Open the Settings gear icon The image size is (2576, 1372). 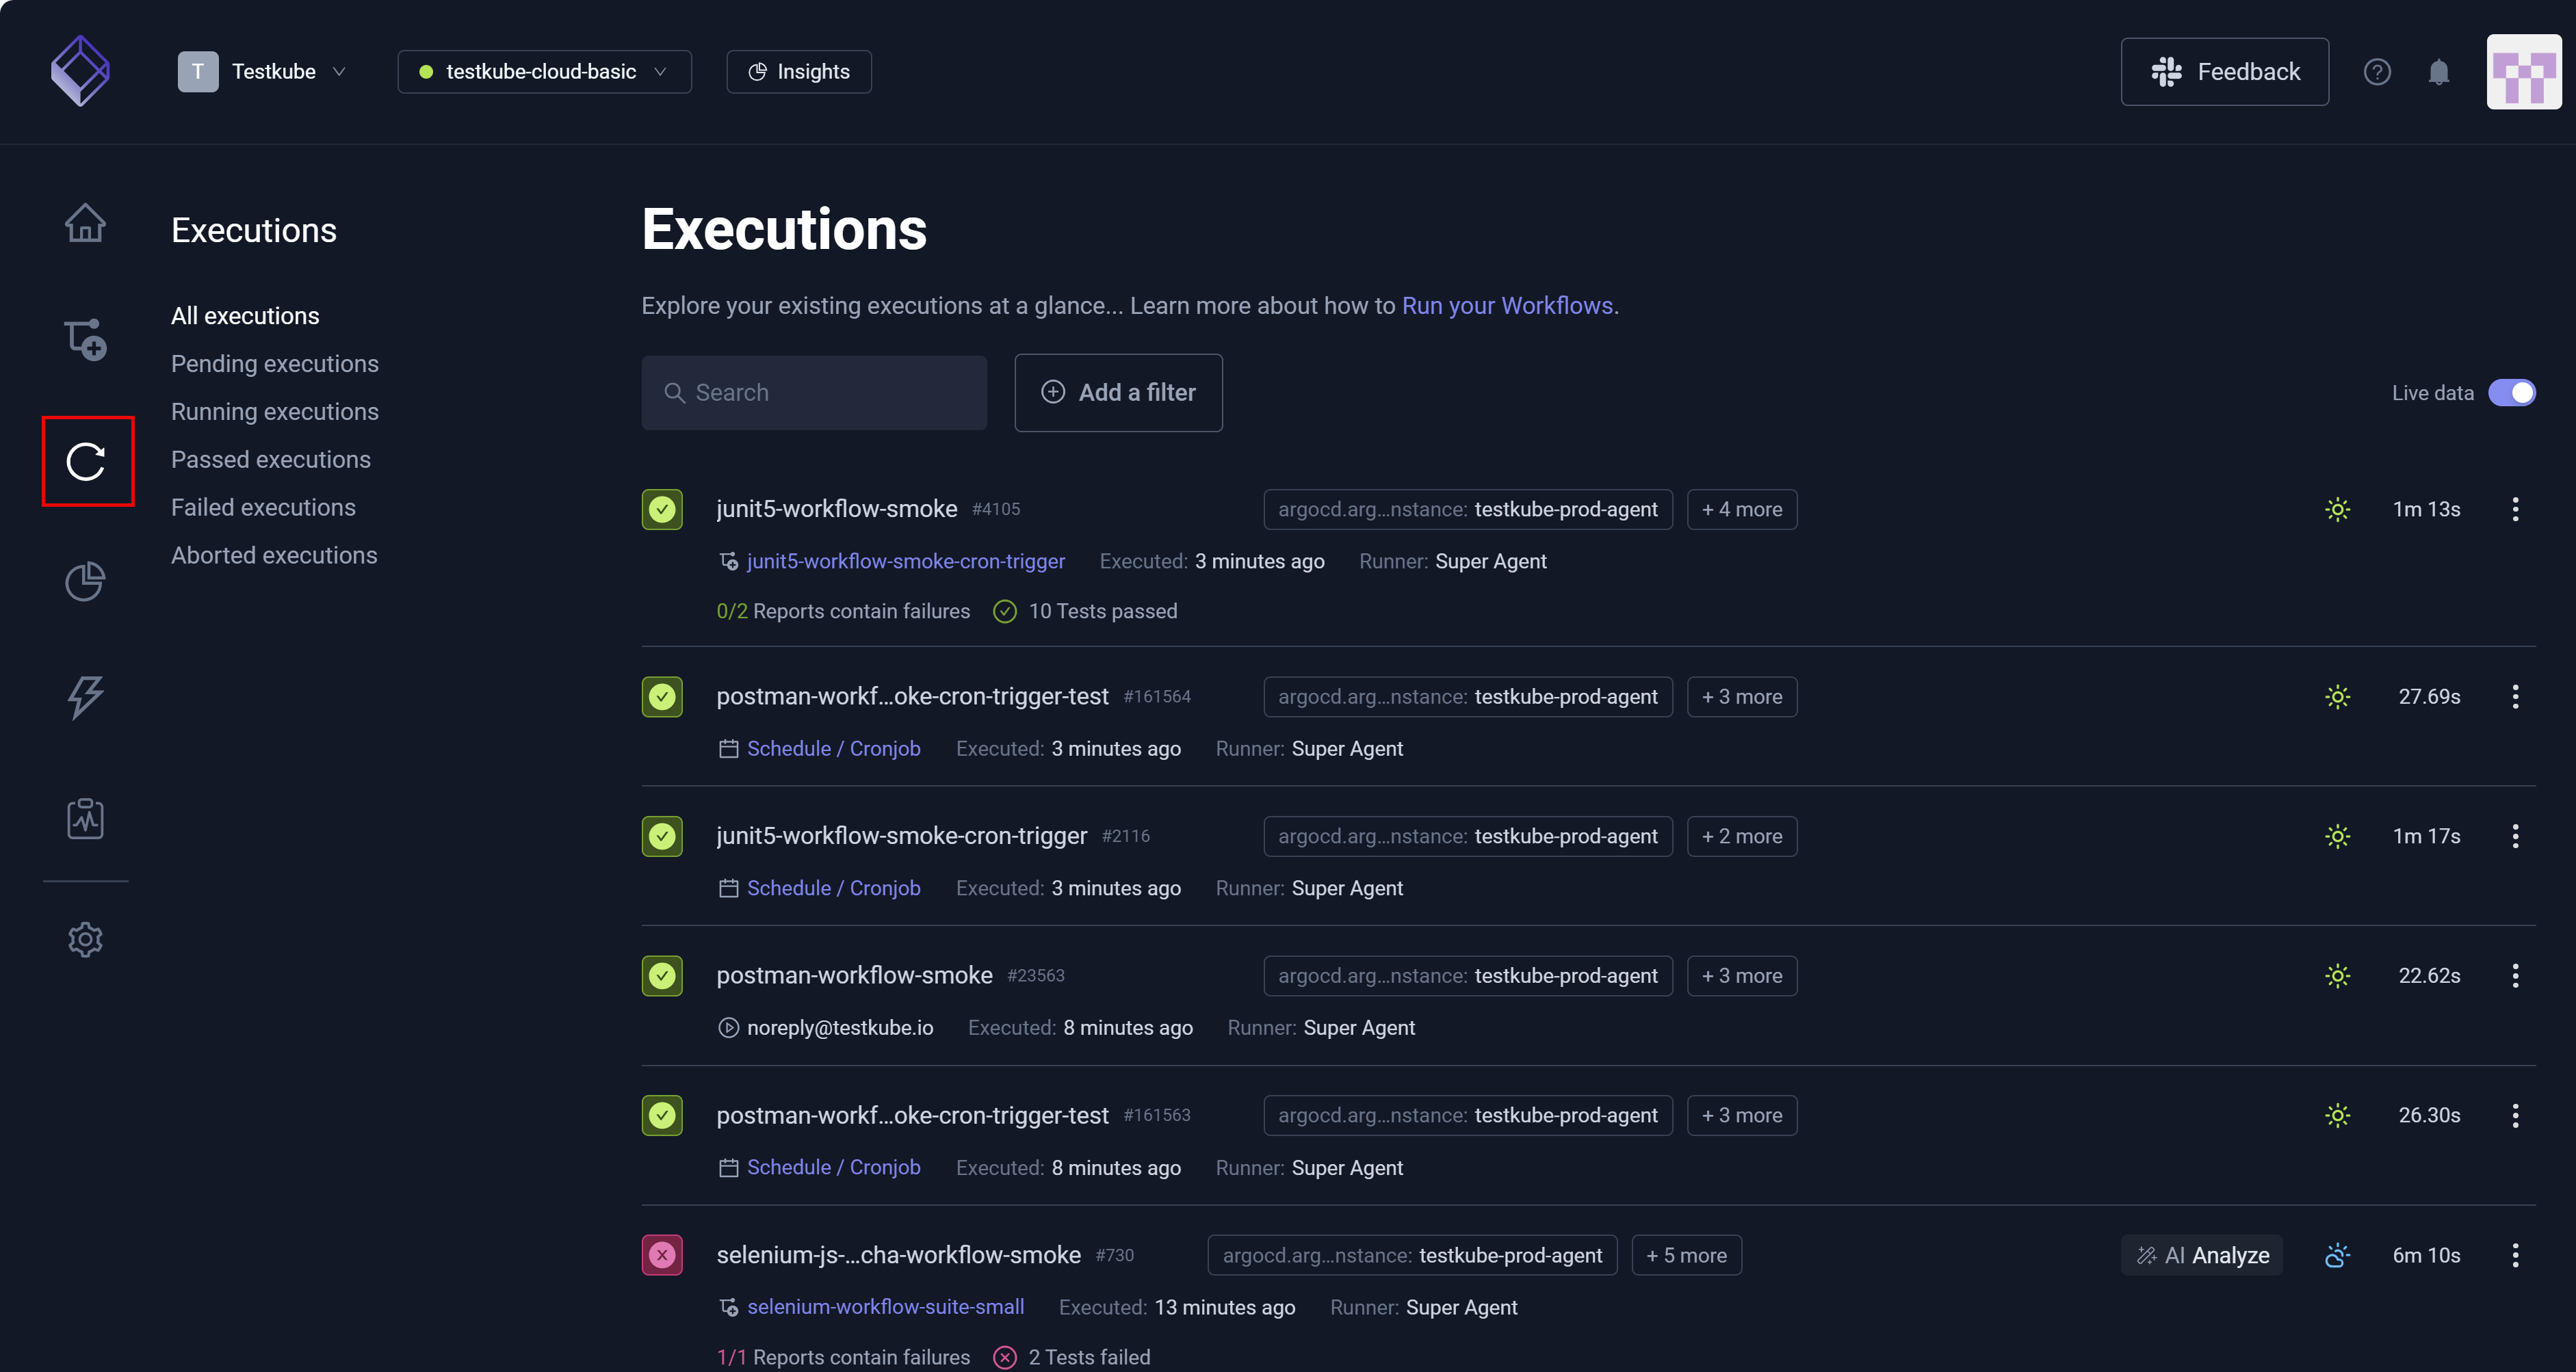pyautogui.click(x=86, y=939)
